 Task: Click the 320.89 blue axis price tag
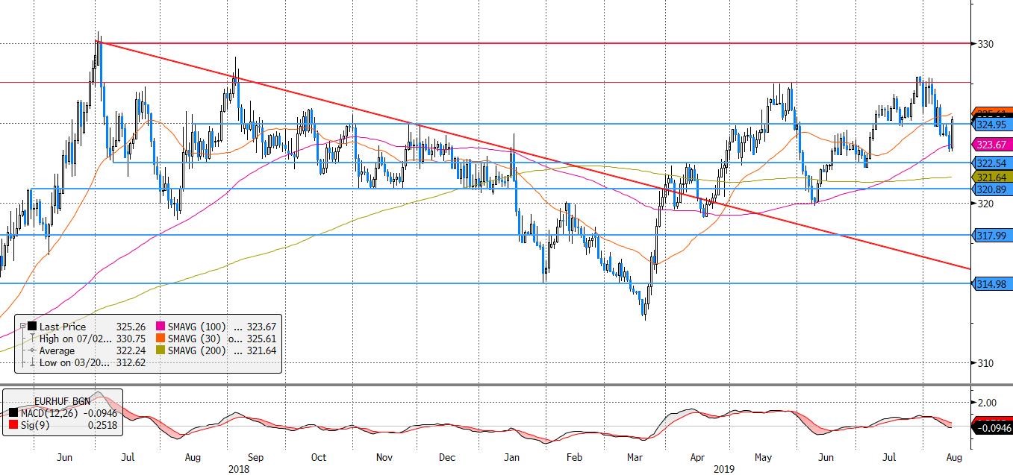point(991,189)
